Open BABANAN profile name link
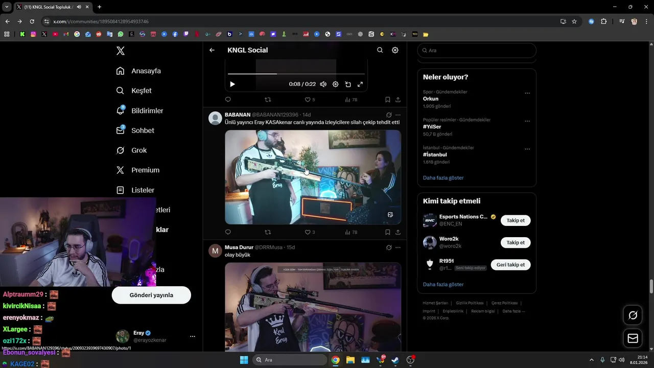 click(238, 114)
